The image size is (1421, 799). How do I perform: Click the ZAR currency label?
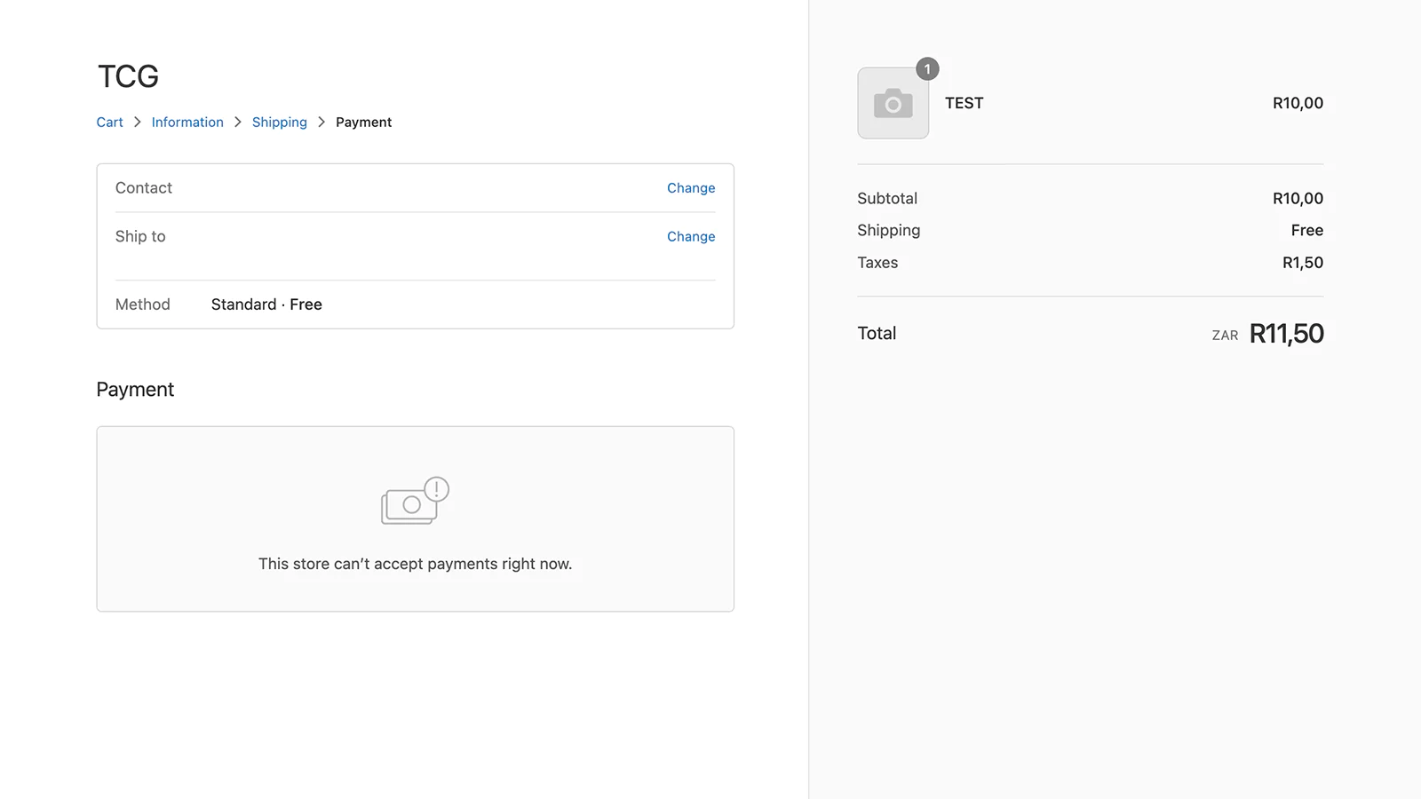[x=1225, y=336]
